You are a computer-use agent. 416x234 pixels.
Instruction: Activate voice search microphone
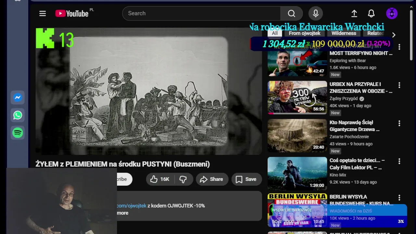point(316,13)
